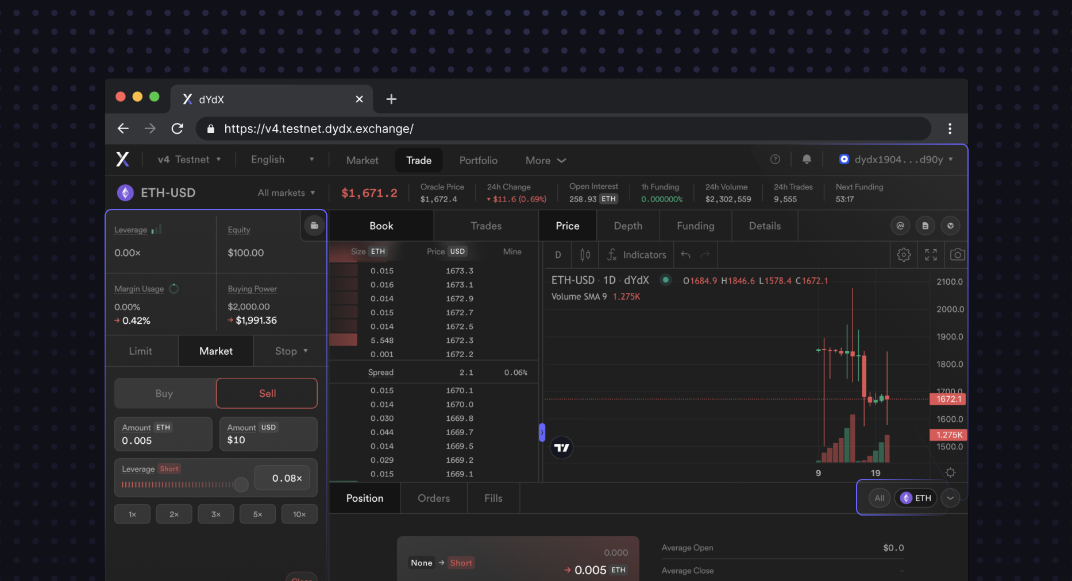Reload the page with browser refresh icon
Viewport: 1072px width, 581px height.
point(178,129)
